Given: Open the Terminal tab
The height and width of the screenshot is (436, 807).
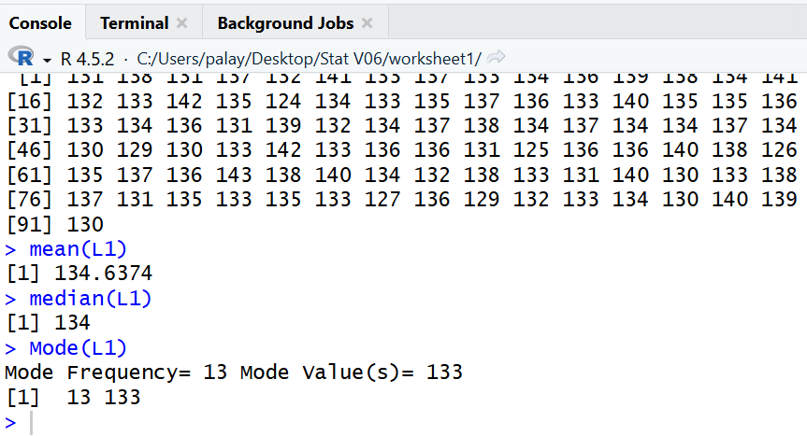Looking at the screenshot, I should pos(134,22).
